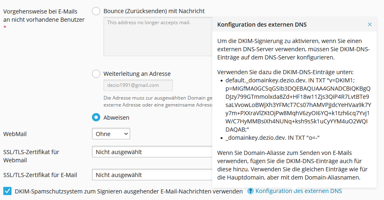Click the Abweisen label text
Image resolution: width=384 pixels, height=200 pixels.
pyautogui.click(x=116, y=118)
